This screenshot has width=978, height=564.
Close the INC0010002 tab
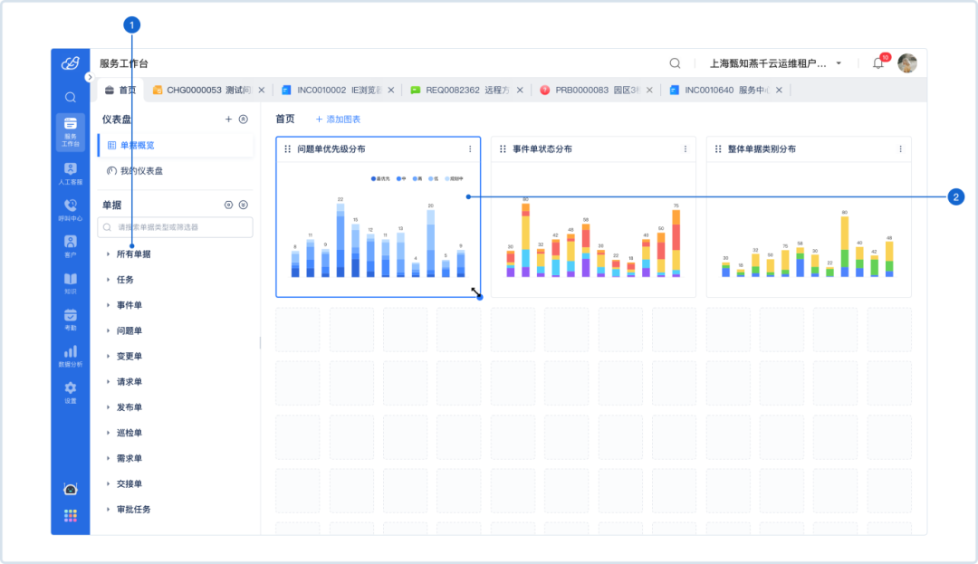[391, 90]
